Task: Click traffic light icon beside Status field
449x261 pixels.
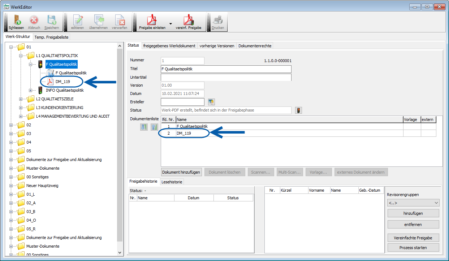Action: click(298, 110)
